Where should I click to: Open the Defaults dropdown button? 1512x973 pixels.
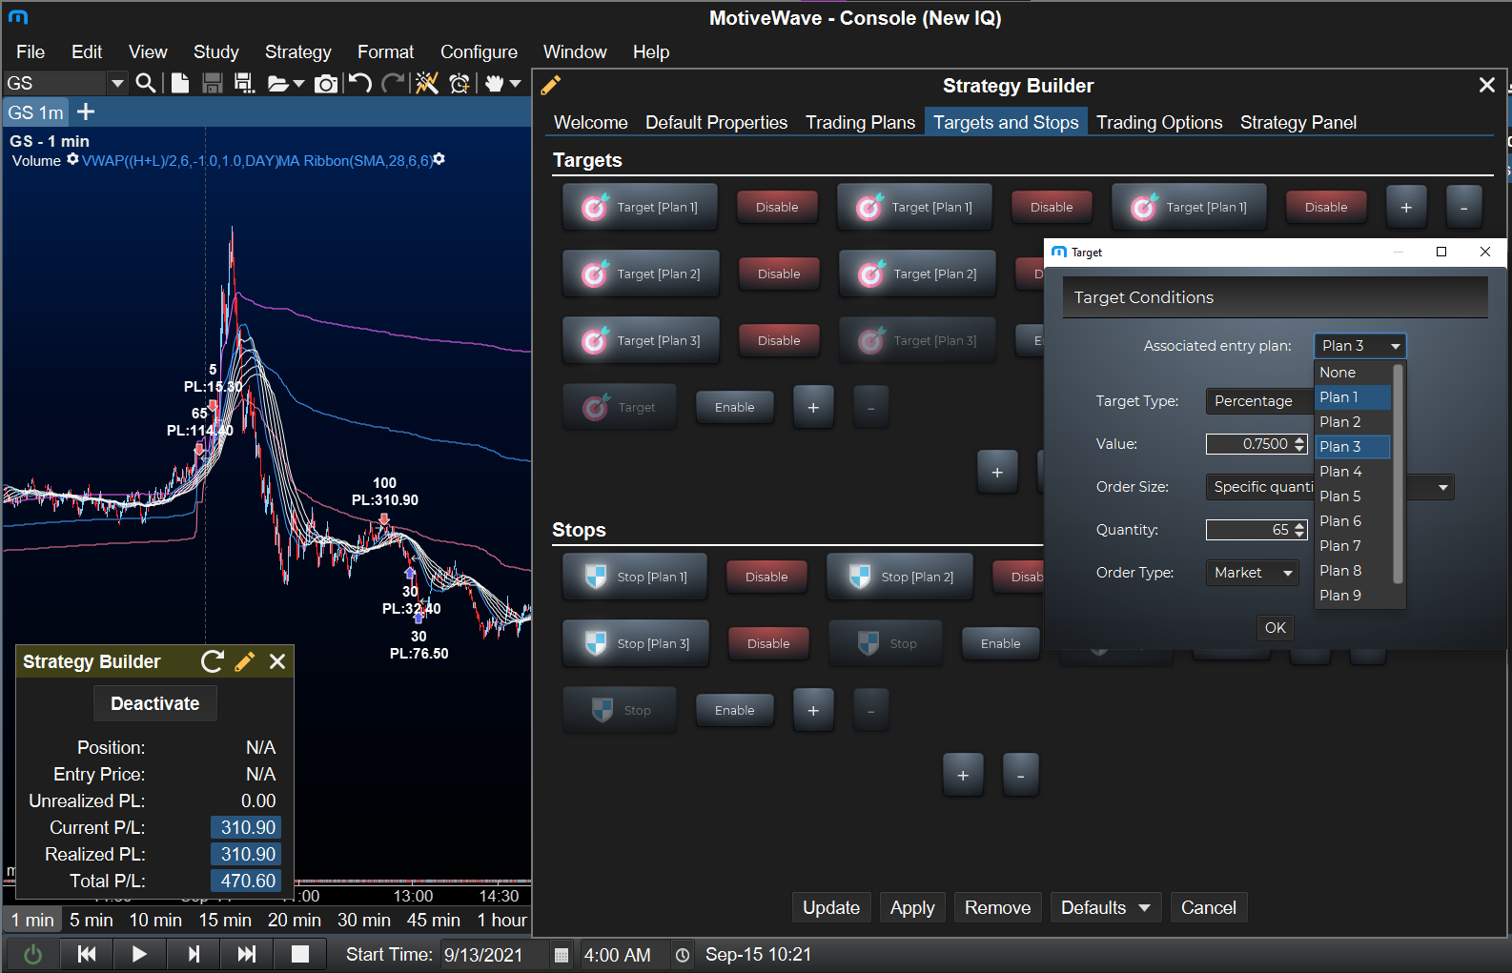coord(1106,907)
